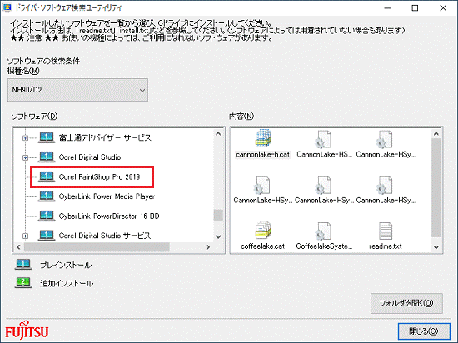Open the 機種名 NH90/D2 dropdown
The width and height of the screenshot is (458, 343).
[x=77, y=90]
